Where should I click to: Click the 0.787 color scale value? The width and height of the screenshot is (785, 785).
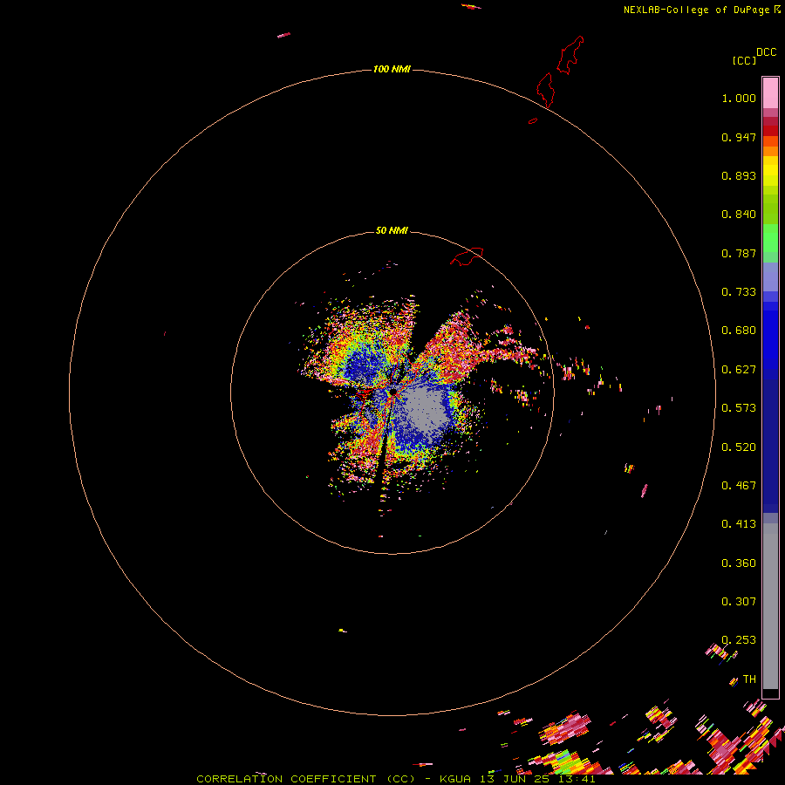tap(739, 253)
